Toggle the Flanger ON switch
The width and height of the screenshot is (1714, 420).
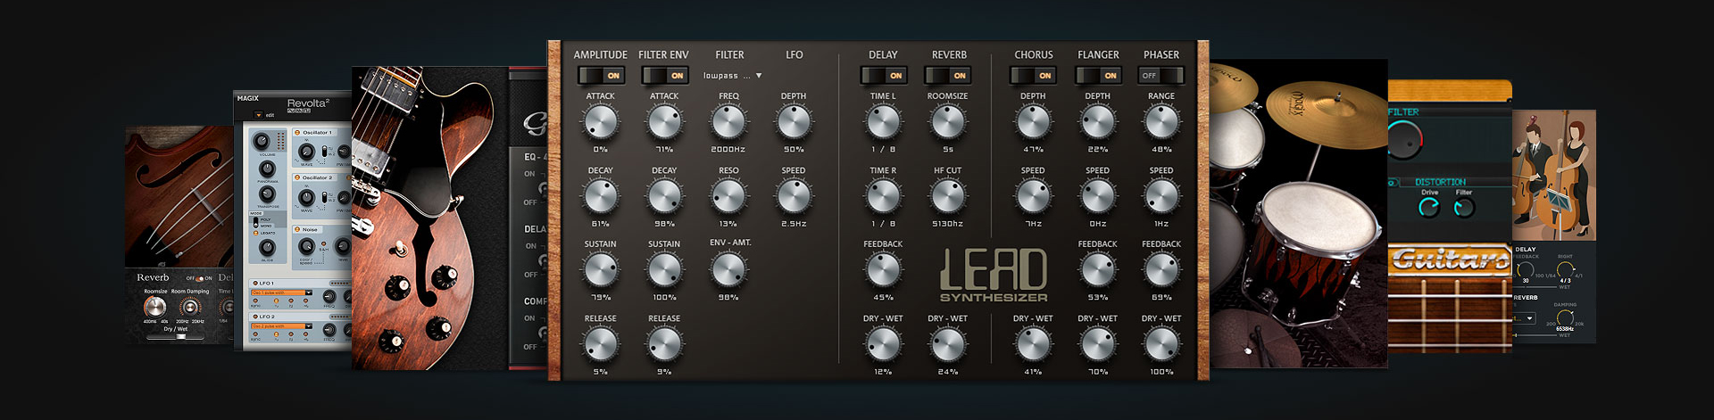(x=1098, y=76)
